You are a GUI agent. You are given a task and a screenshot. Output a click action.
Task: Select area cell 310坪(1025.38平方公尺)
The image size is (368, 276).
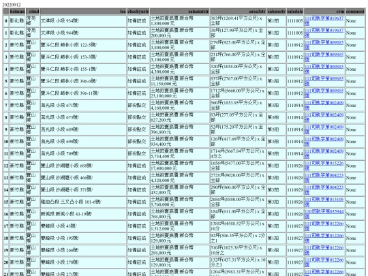click(x=238, y=250)
